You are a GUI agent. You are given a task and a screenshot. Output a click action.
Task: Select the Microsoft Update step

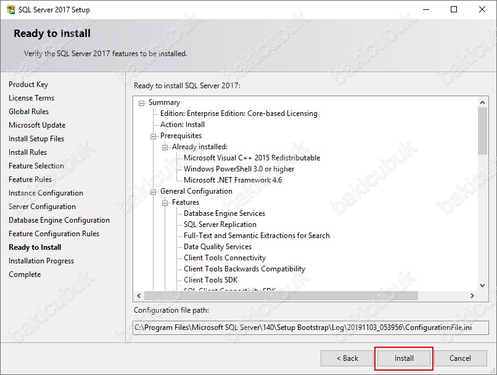pyautogui.click(x=37, y=125)
